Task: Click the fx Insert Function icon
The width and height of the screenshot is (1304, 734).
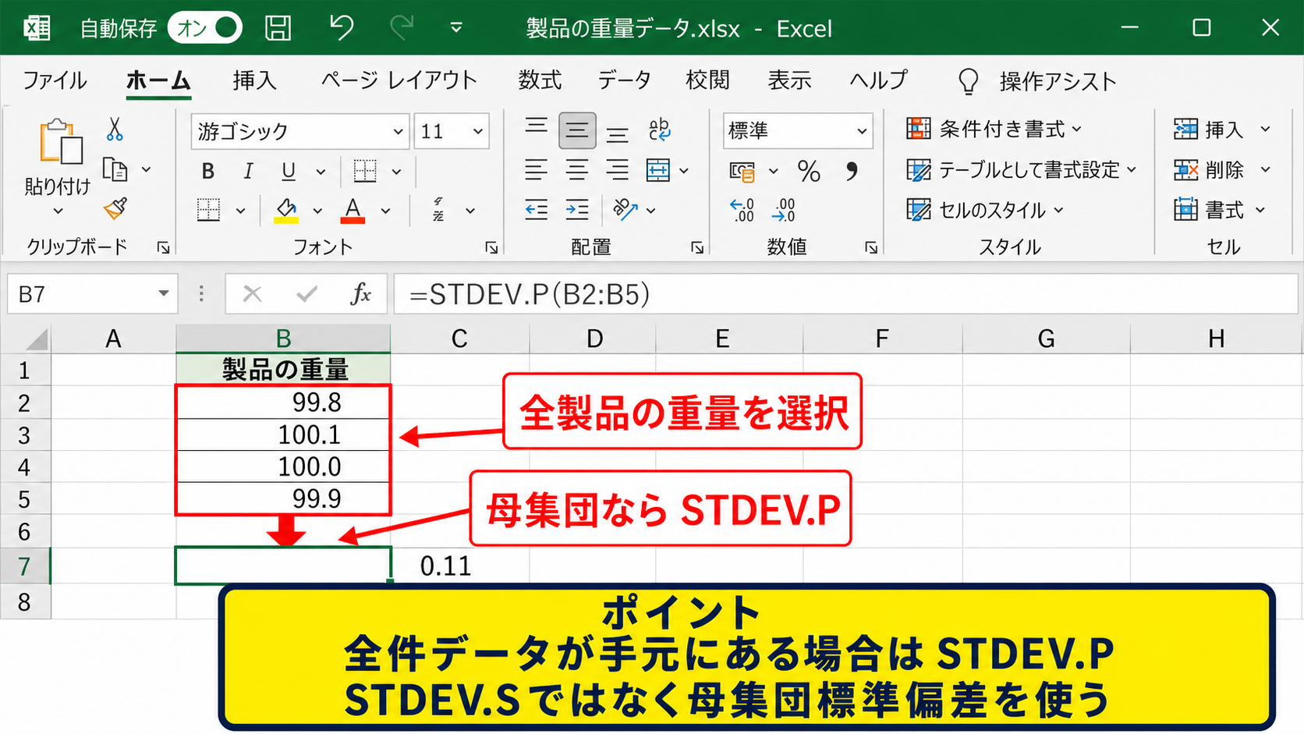Action: pyautogui.click(x=360, y=294)
